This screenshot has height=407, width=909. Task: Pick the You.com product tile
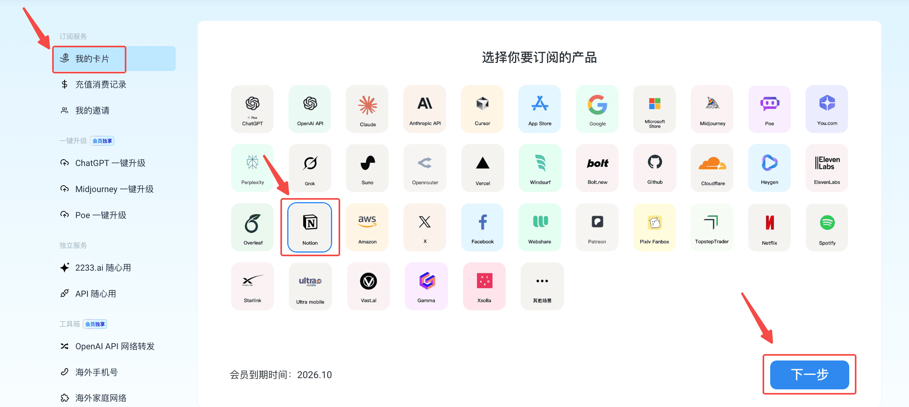827,109
